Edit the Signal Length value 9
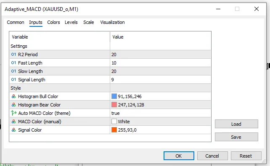This screenshot has height=166, width=270. point(112,80)
